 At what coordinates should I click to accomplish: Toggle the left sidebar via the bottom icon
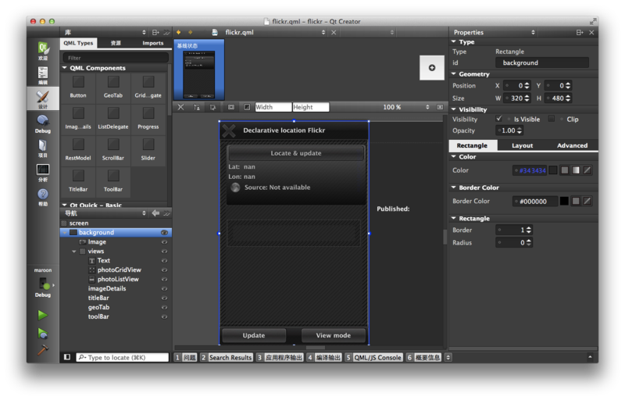tap(67, 357)
